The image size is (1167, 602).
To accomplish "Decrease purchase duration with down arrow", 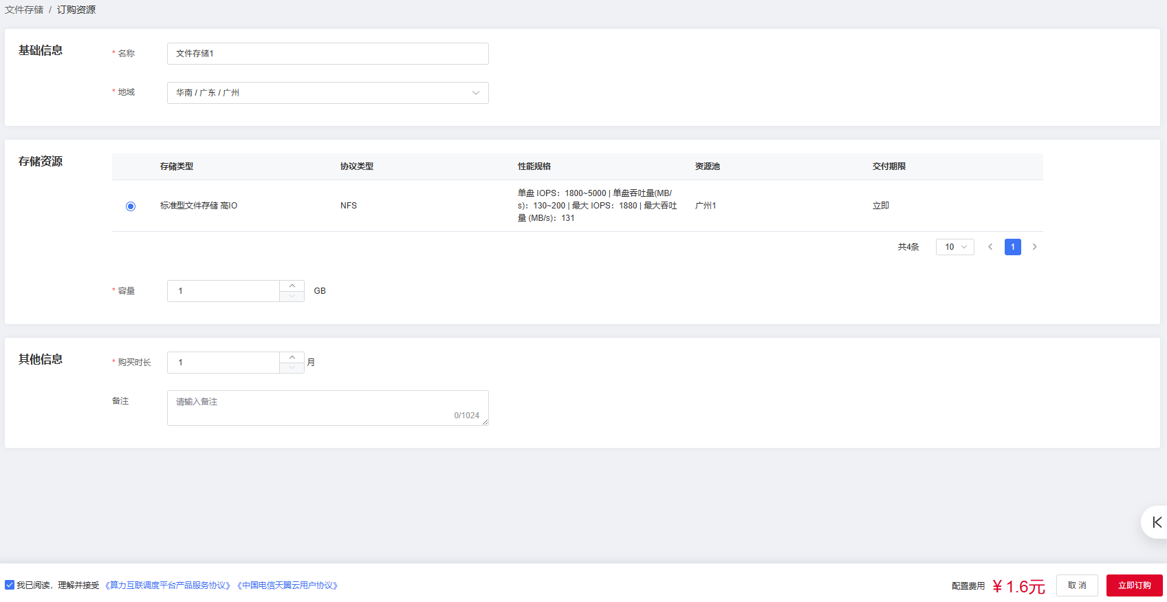I will [x=292, y=368].
